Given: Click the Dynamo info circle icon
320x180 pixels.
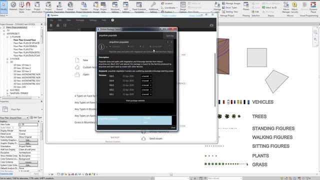Looking at the screenshot, I should (112, 20).
